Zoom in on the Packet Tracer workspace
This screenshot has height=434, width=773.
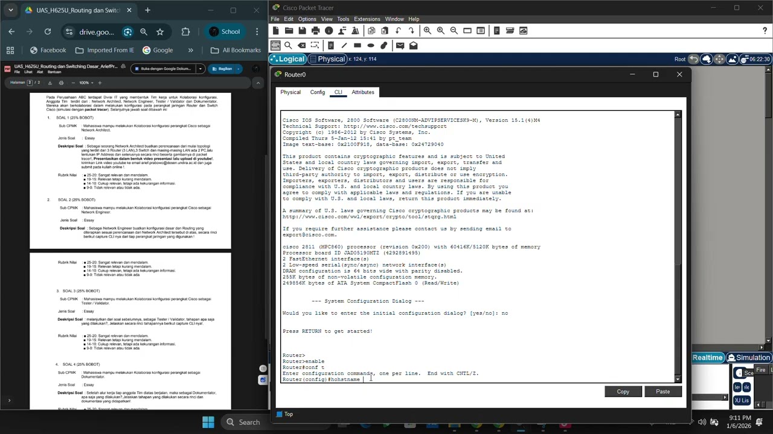[x=428, y=31]
